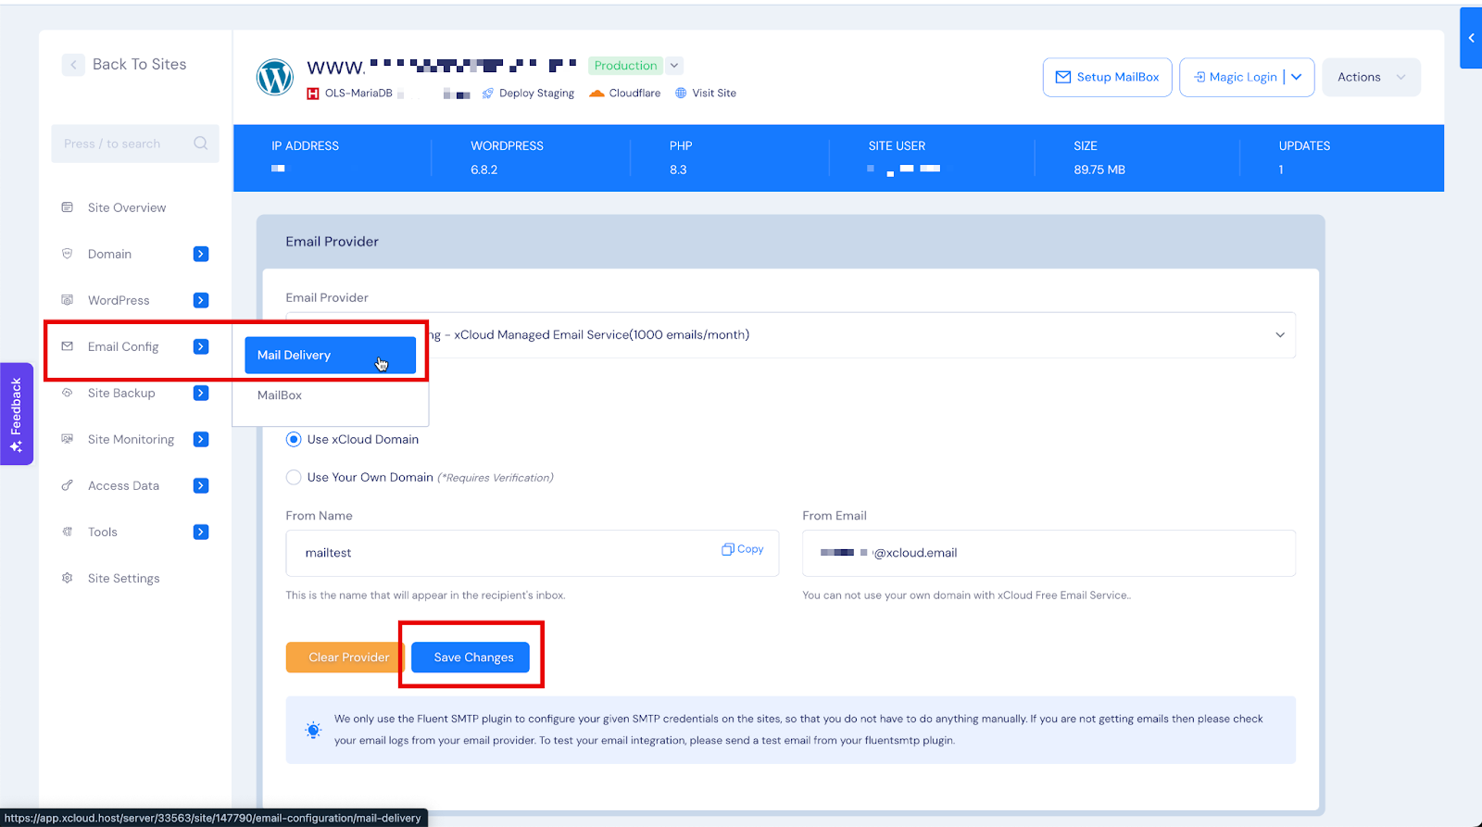Expand the Tools submenu arrow
This screenshot has height=827, width=1482.
[x=201, y=532]
